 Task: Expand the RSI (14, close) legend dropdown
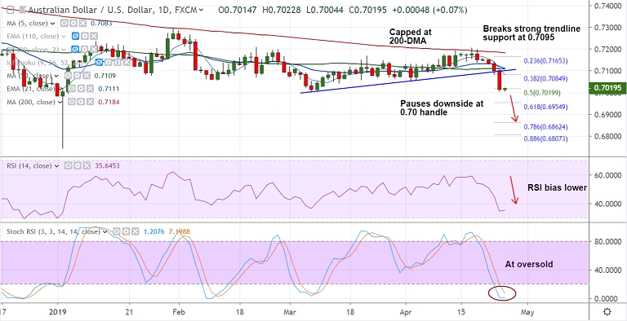[56, 166]
